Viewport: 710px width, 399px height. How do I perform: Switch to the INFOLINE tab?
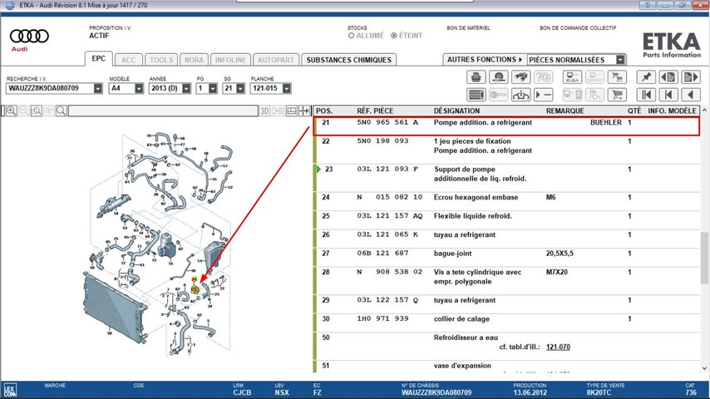(230, 60)
